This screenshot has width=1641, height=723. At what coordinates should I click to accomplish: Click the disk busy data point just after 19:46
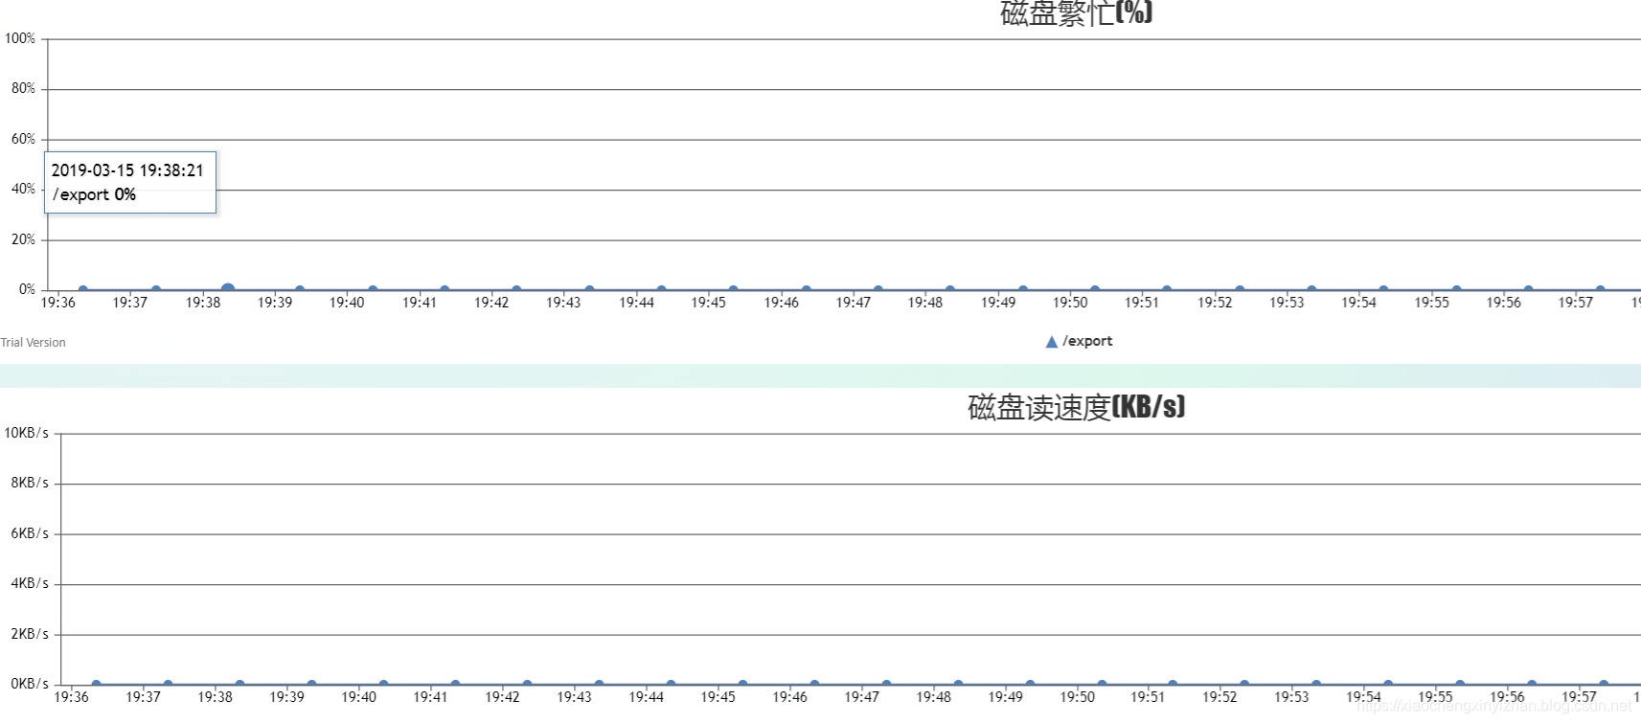807,289
